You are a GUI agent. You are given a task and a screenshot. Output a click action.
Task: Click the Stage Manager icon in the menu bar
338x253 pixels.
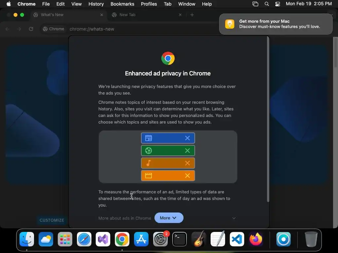pyautogui.click(x=255, y=4)
